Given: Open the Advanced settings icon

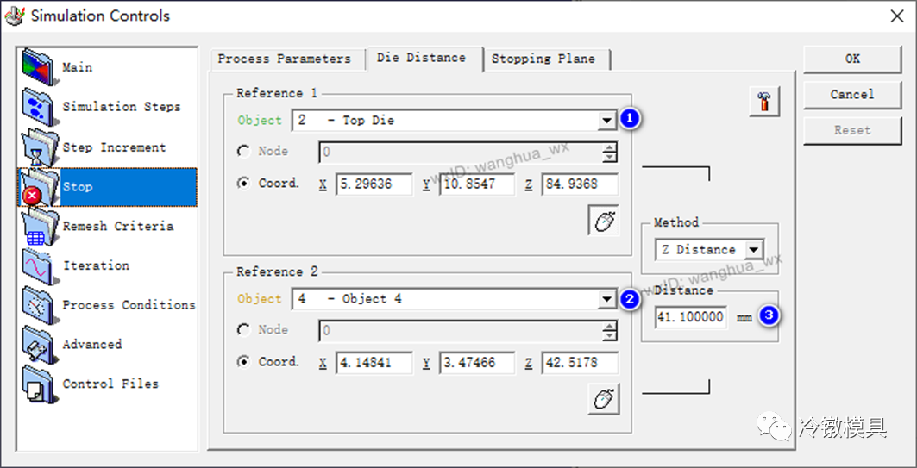Looking at the screenshot, I should [38, 345].
